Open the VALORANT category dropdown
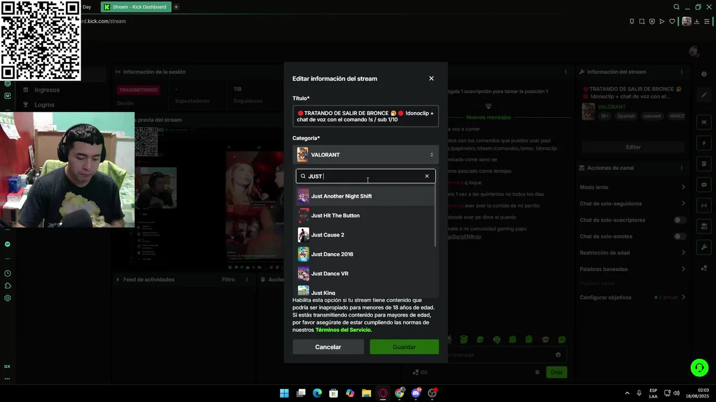This screenshot has width=716, height=402. pyautogui.click(x=365, y=155)
